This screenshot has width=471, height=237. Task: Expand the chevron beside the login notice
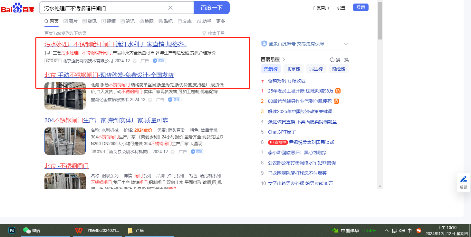pyautogui.click(x=346, y=44)
